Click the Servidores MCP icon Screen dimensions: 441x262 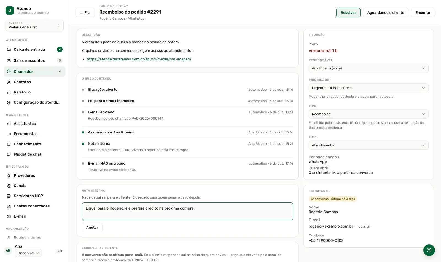tap(9, 196)
